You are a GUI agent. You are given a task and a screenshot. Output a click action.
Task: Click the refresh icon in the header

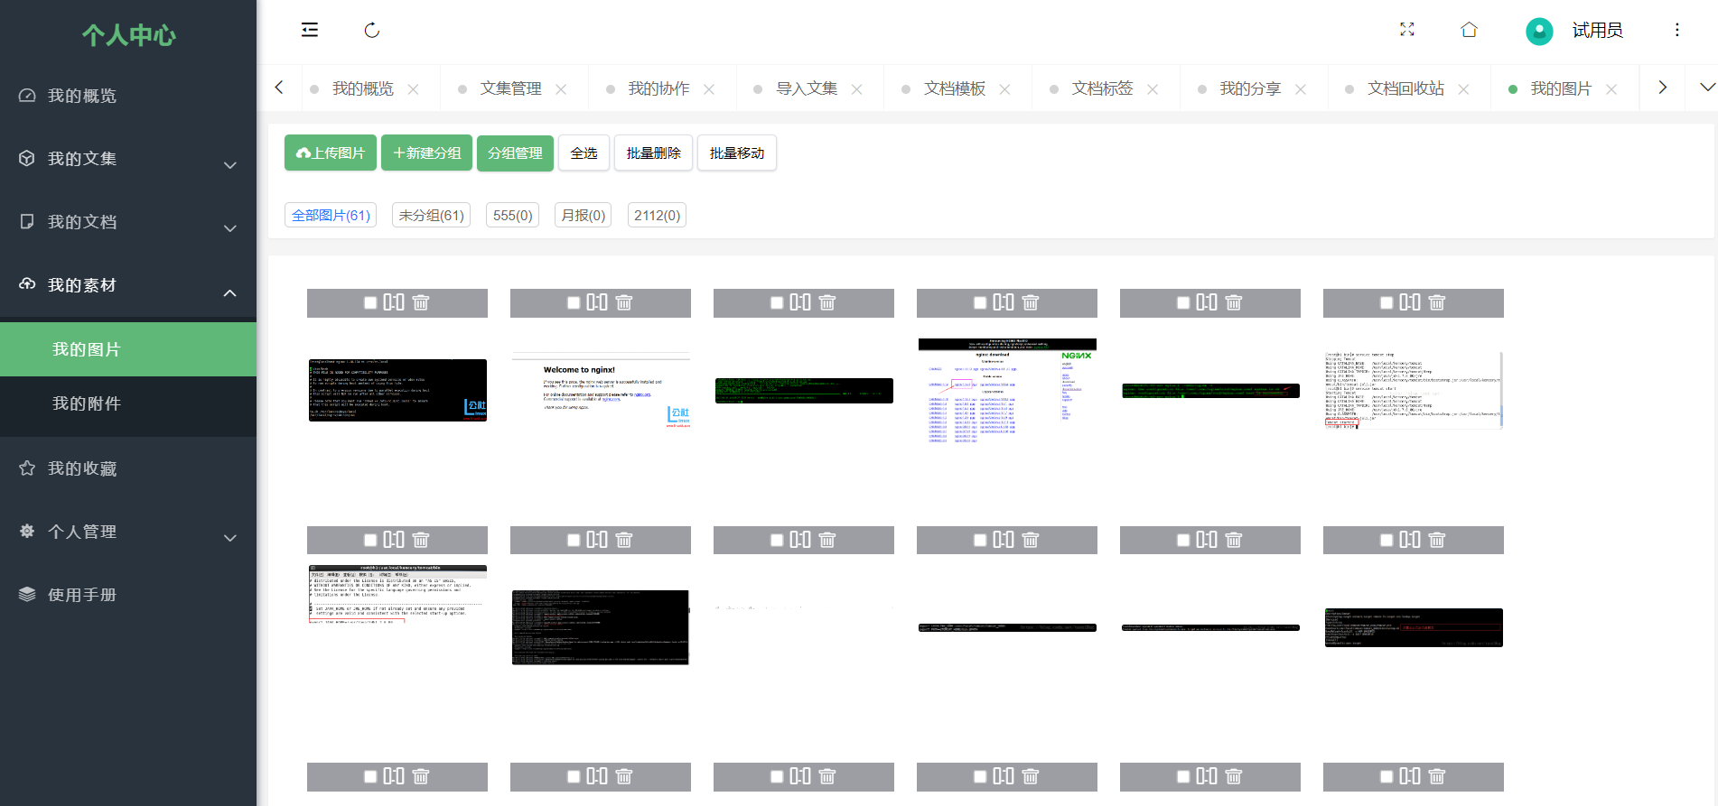(x=371, y=30)
